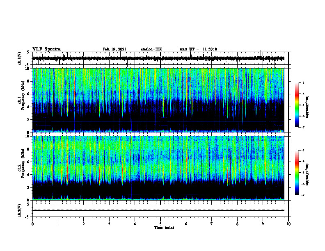Click the "-4" label on ch.2 color bar
Image resolution: width=325 pixels, height=251 pixels.
point(303,162)
